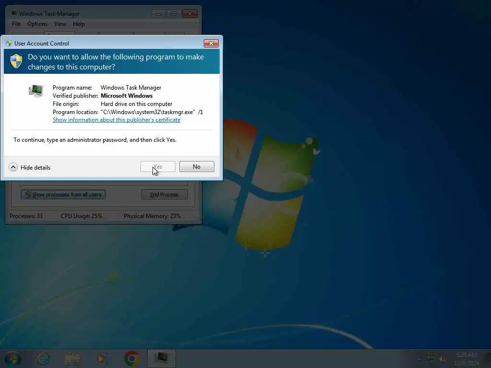Click the network icon in system tray
Screen dimensions: 491x368
431,359
